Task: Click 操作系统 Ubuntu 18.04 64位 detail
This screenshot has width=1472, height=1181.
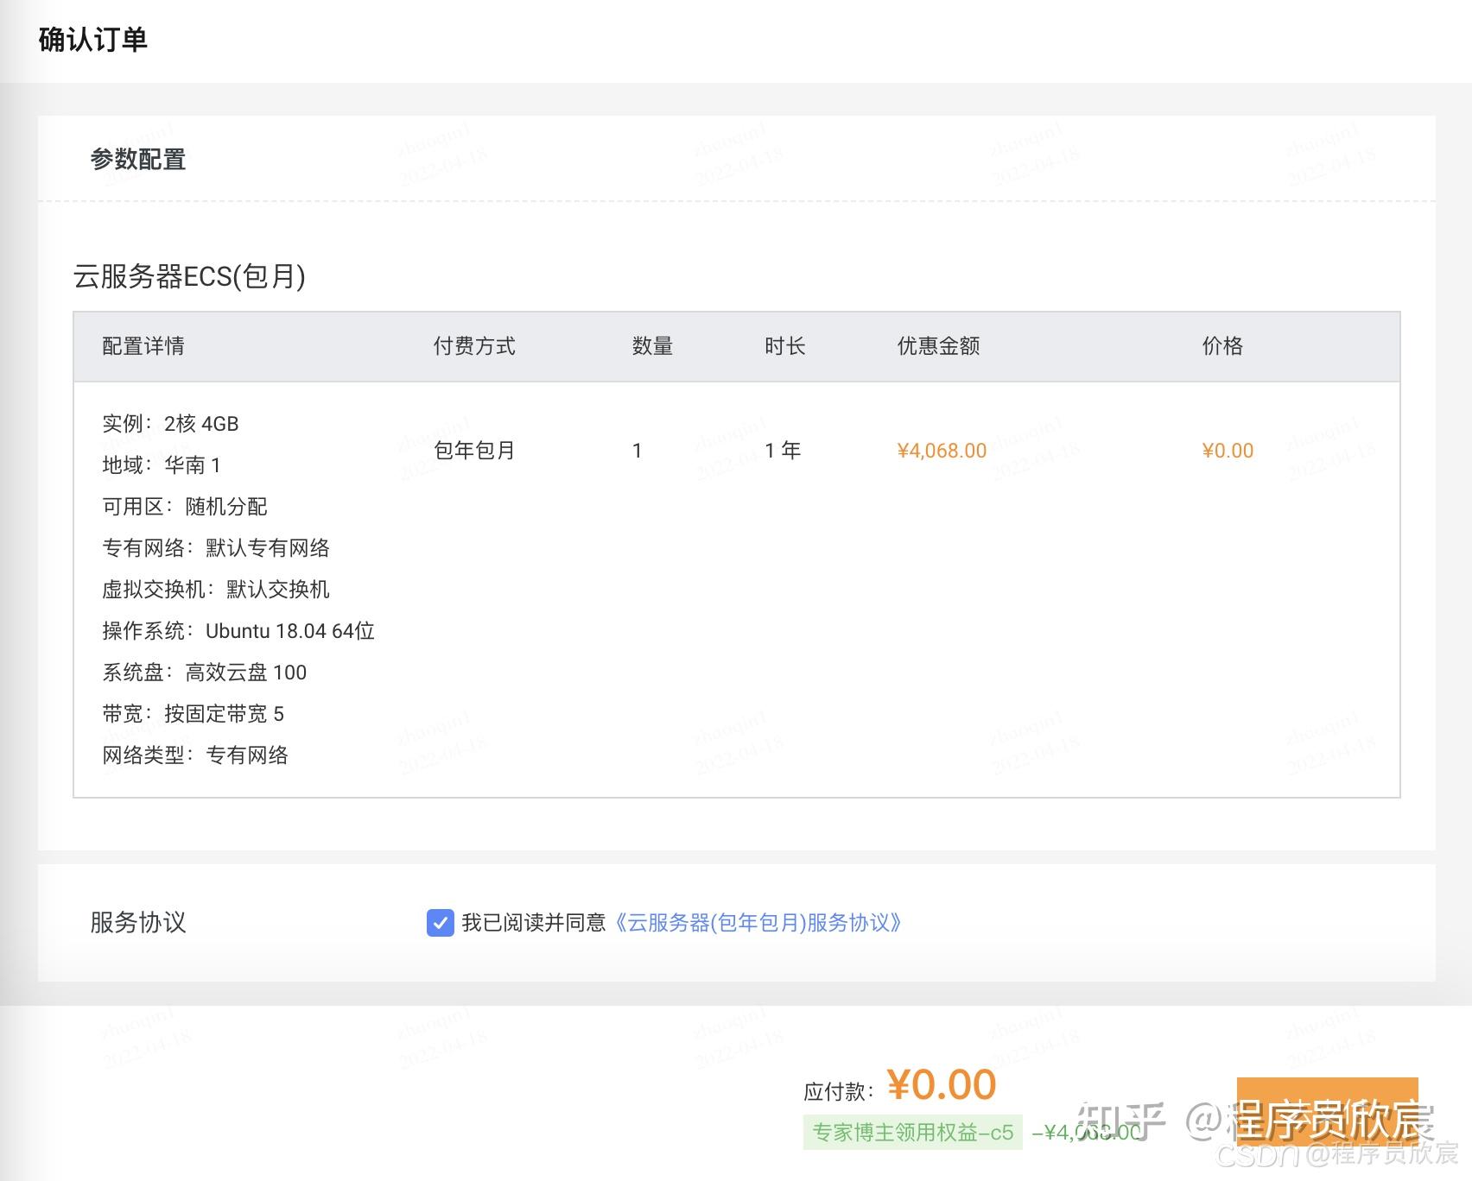Action: (237, 631)
